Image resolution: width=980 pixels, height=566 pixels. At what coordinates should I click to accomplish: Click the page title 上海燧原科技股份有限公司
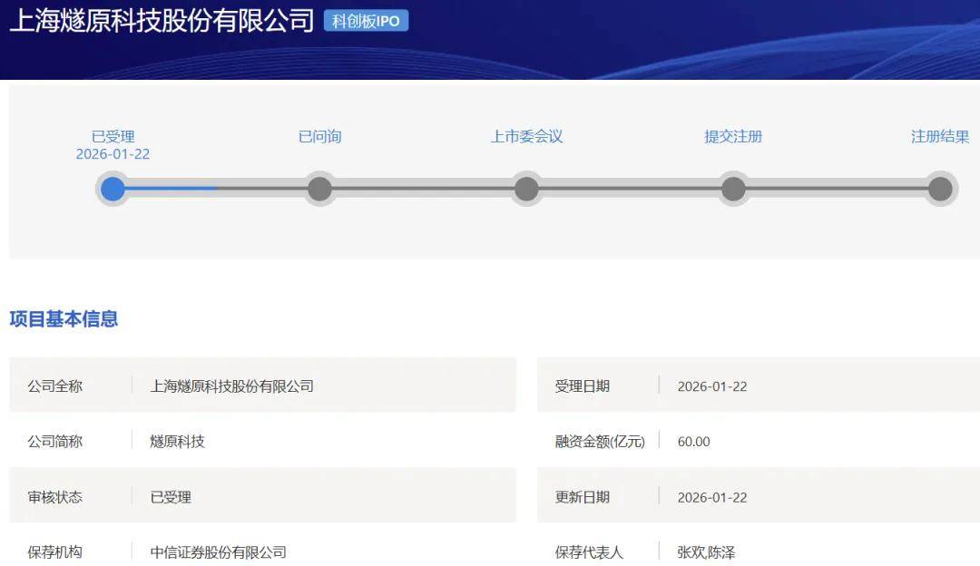coord(162,21)
